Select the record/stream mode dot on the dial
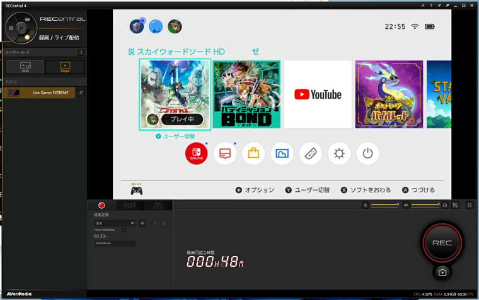The height and width of the screenshot is (300, 479). pyautogui.click(x=27, y=37)
